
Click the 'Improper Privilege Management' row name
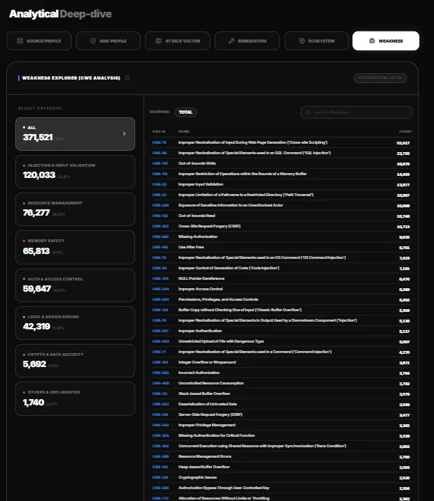207,425
